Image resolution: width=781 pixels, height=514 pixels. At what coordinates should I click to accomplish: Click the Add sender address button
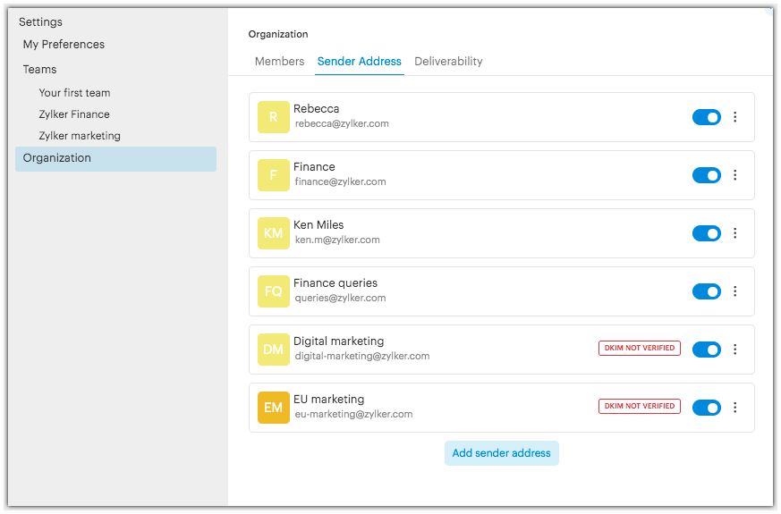[501, 453]
